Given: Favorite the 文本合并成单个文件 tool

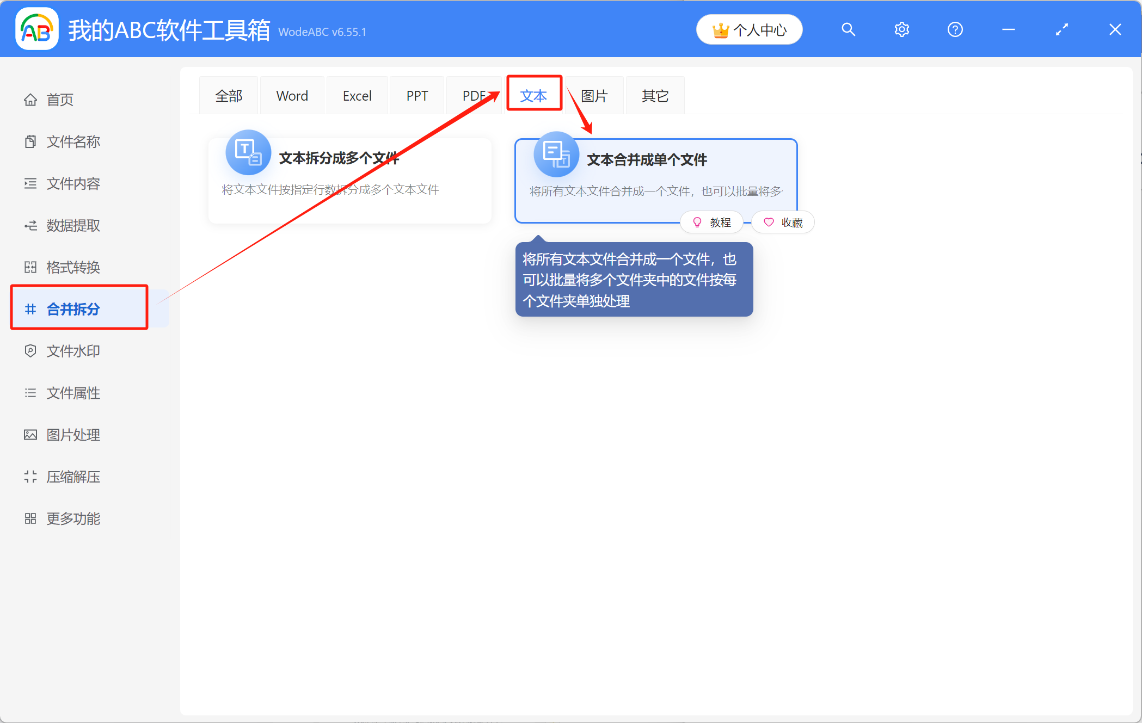Looking at the screenshot, I should pyautogui.click(x=783, y=222).
